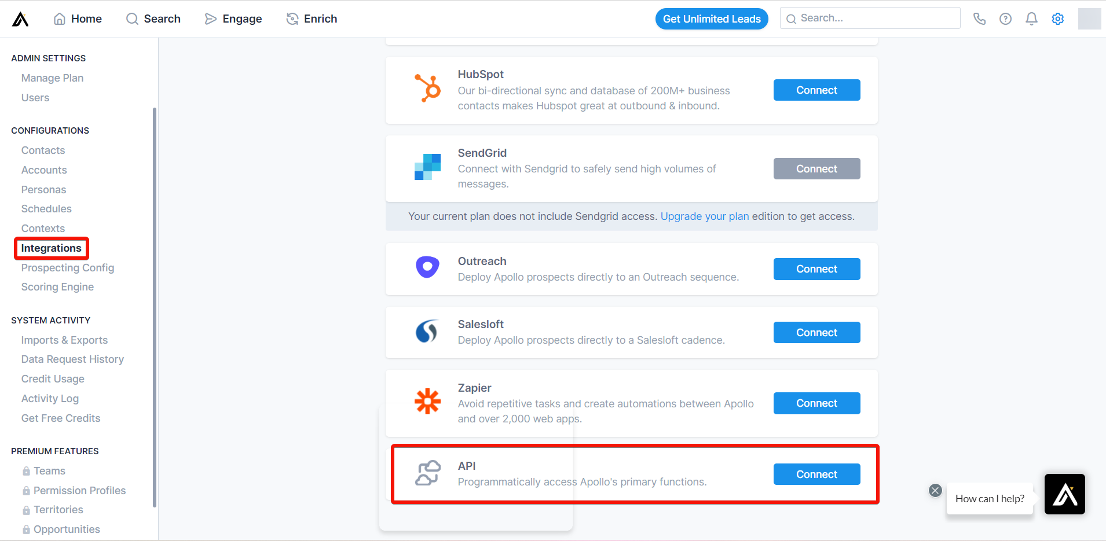Open the help question mark icon
Image resolution: width=1106 pixels, height=541 pixels.
(x=1005, y=19)
